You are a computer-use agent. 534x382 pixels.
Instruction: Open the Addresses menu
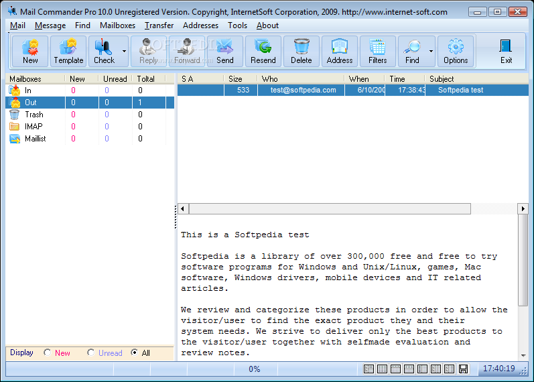tap(200, 25)
